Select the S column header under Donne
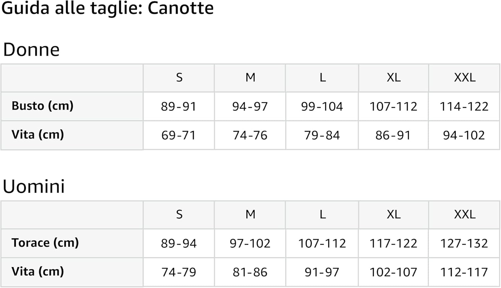The image size is (501, 288). pos(179,78)
